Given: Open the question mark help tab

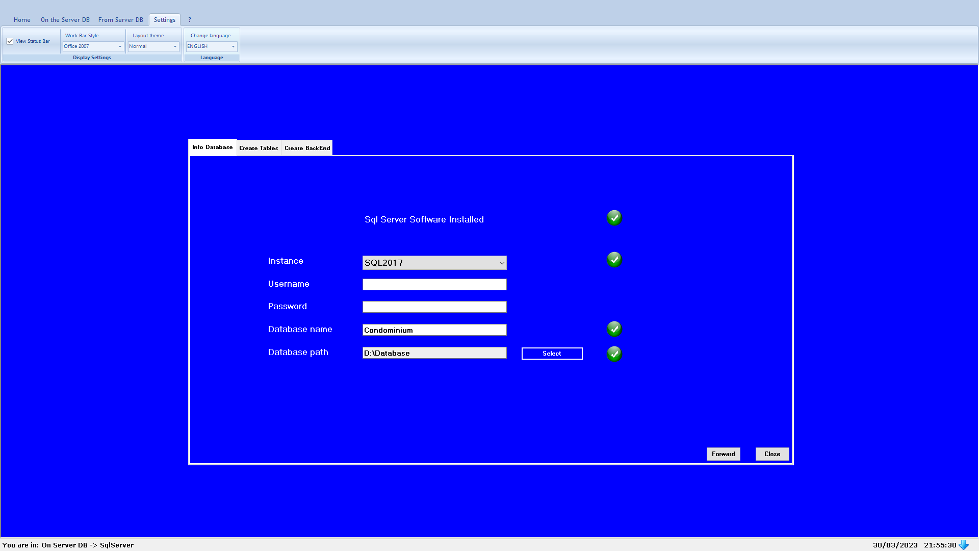Looking at the screenshot, I should click(x=190, y=20).
